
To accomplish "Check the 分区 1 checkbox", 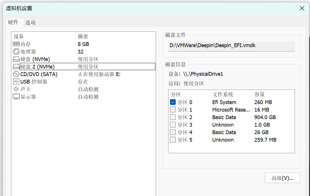I will point(173,110).
